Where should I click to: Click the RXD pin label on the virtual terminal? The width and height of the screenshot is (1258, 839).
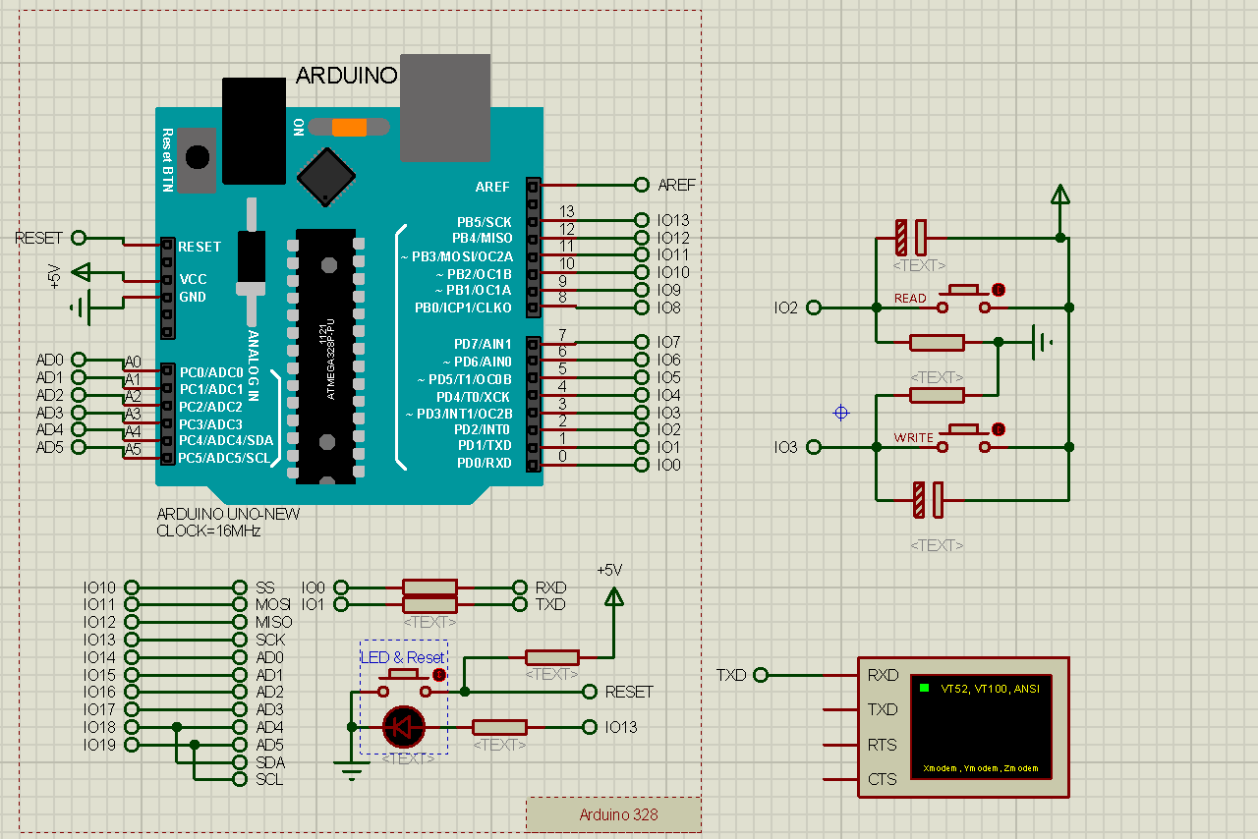[883, 675]
